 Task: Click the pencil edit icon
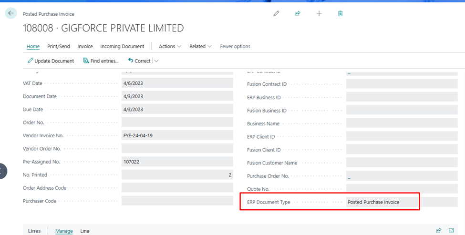276,13
